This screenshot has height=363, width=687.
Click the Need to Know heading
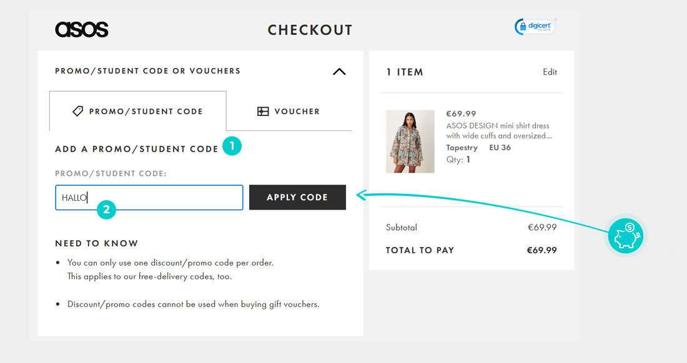(97, 243)
